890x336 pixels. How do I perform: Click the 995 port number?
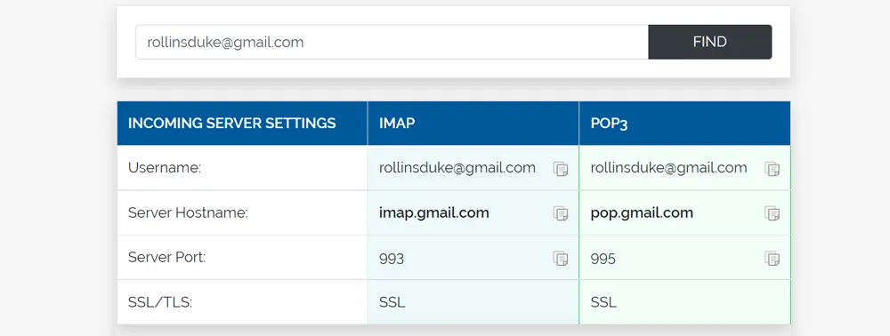(603, 259)
